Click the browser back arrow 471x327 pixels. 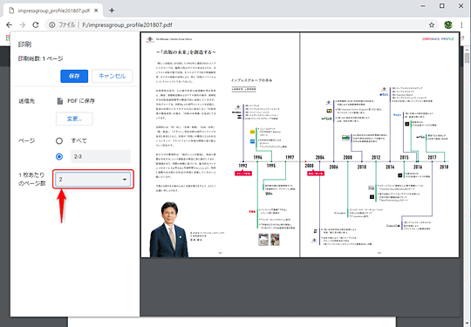pos(10,25)
